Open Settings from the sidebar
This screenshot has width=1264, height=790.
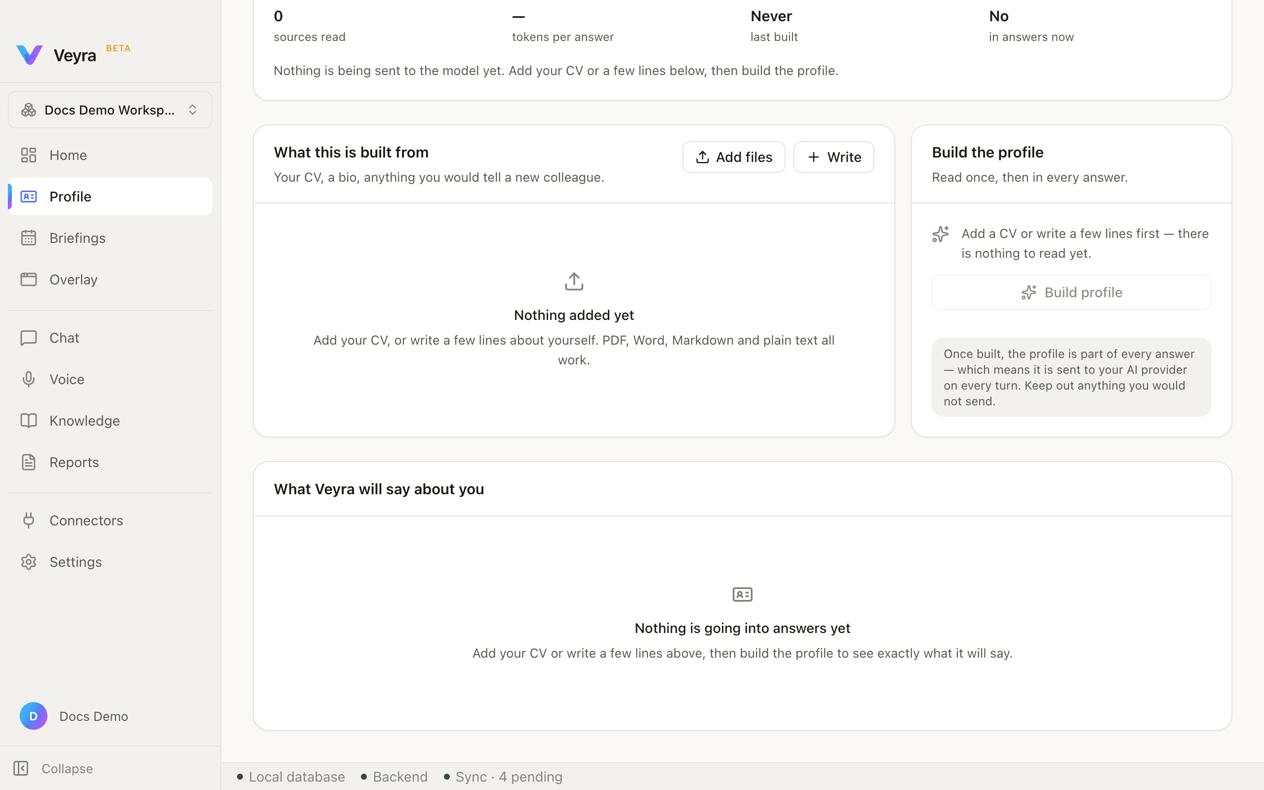coord(110,562)
